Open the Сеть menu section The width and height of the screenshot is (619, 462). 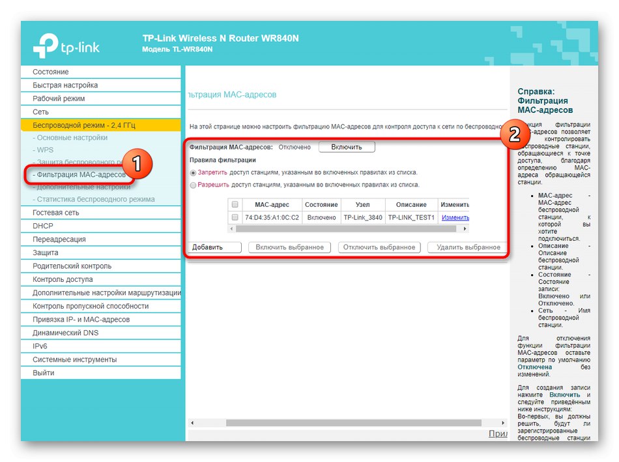pyautogui.click(x=100, y=112)
